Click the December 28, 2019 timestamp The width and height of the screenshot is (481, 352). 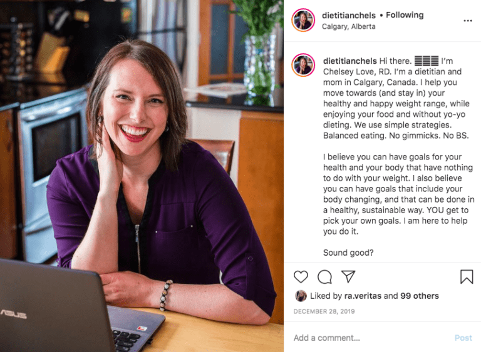click(x=324, y=311)
